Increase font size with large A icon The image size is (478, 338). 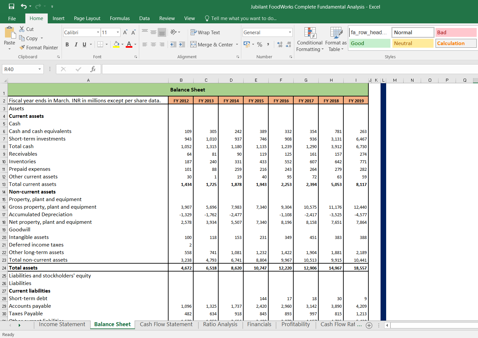click(x=125, y=32)
